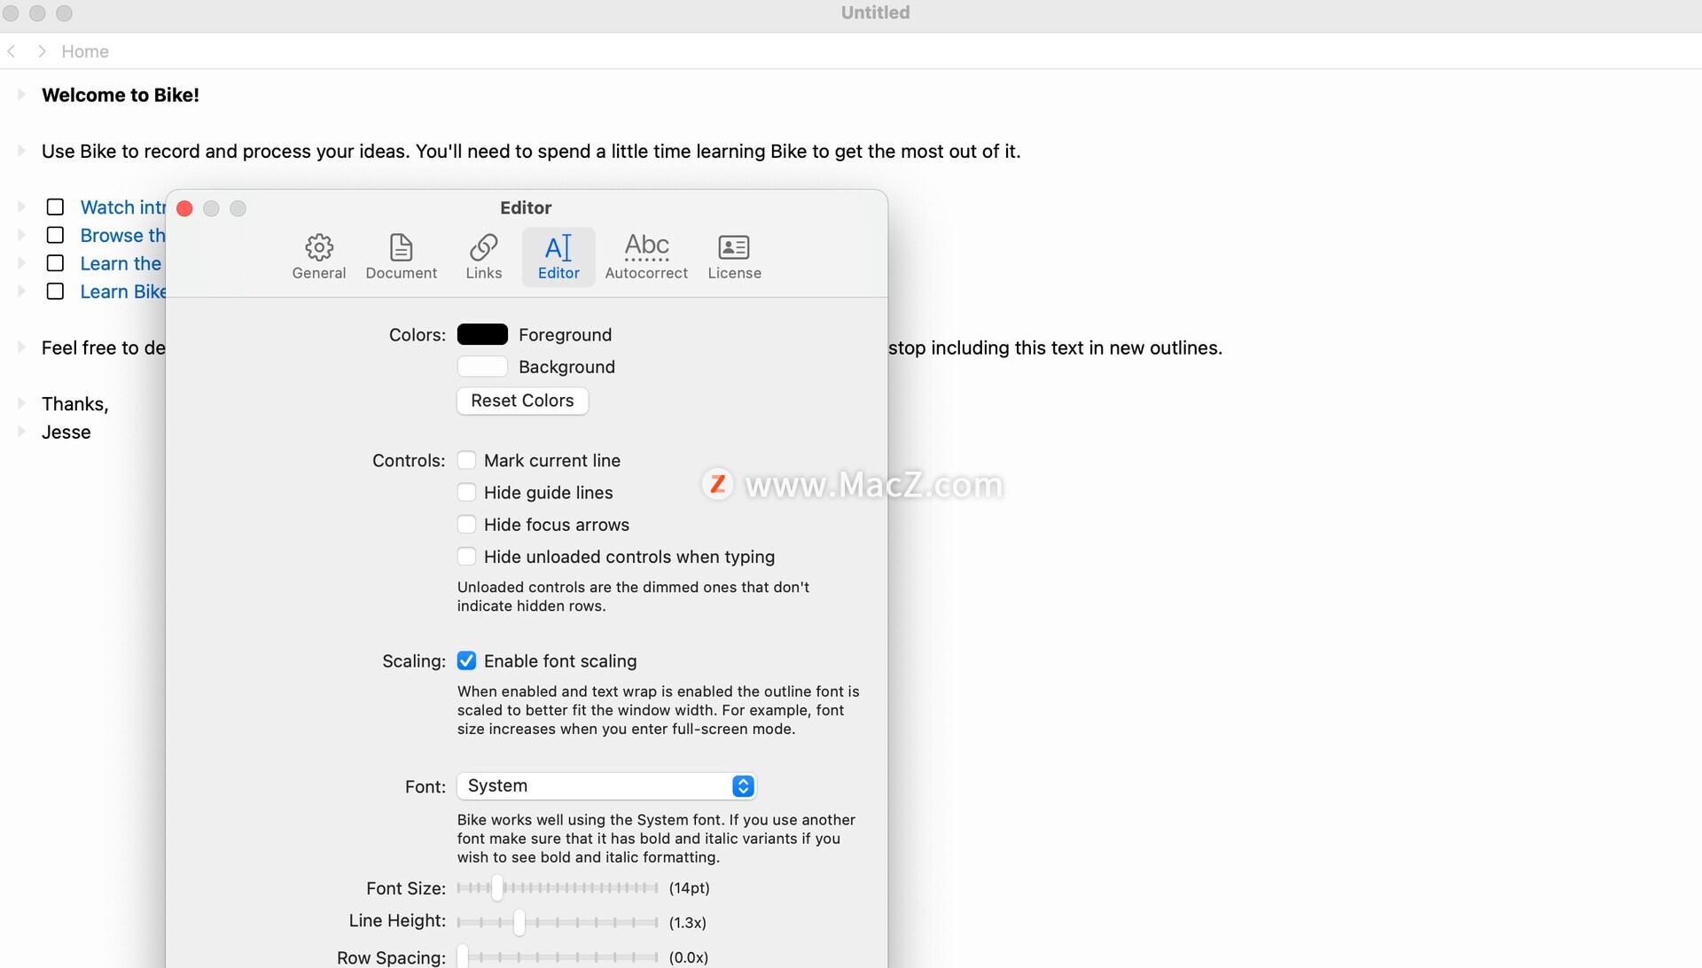
Task: Click the Background color swatch
Action: coord(482,366)
